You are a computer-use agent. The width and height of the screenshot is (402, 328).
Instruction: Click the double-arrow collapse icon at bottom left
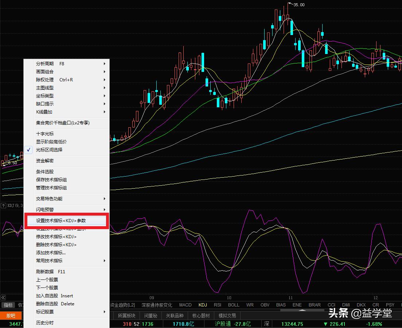tap(3, 297)
